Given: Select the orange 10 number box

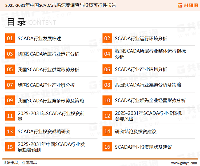Looking at the screenshot, I should tap(107, 101).
